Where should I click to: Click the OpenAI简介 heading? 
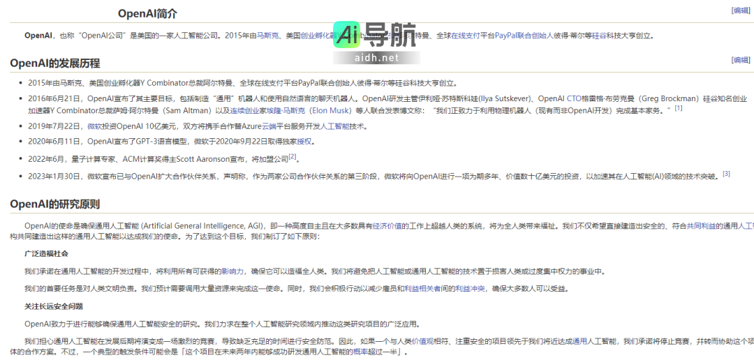pos(147,14)
